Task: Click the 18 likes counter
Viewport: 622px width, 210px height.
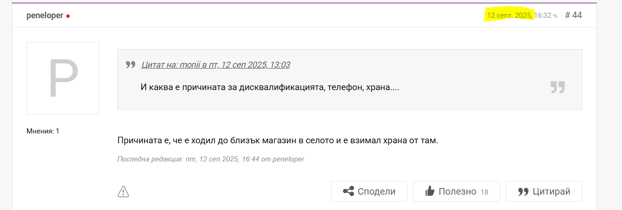Action: (484, 192)
